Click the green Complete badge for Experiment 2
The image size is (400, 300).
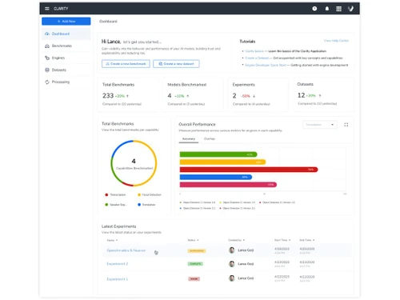pos(195,264)
